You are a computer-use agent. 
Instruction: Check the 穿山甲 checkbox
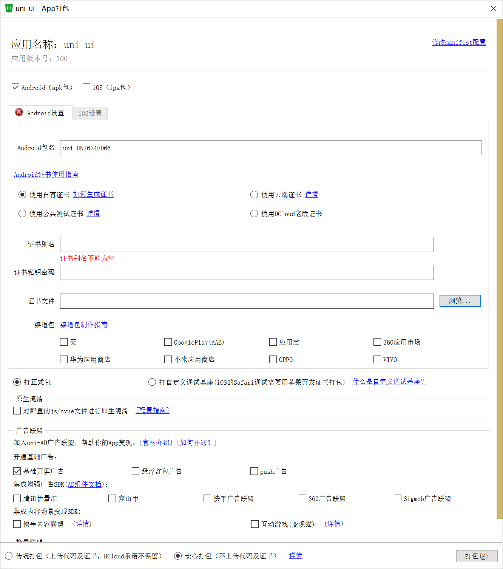coord(112,499)
